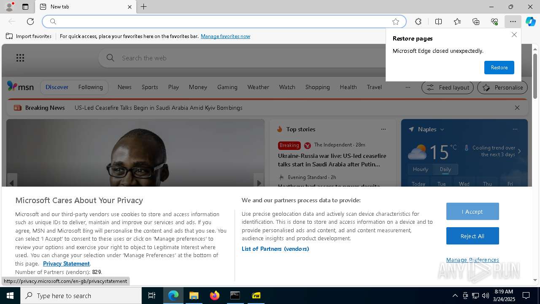Click Manage favorites now link
This screenshot has height=304, width=540.
click(225, 36)
